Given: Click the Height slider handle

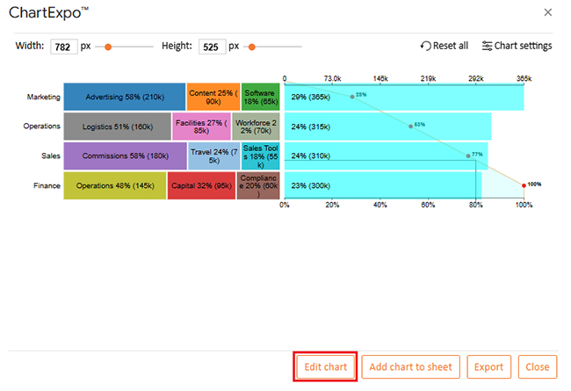Looking at the screenshot, I should click(x=254, y=47).
